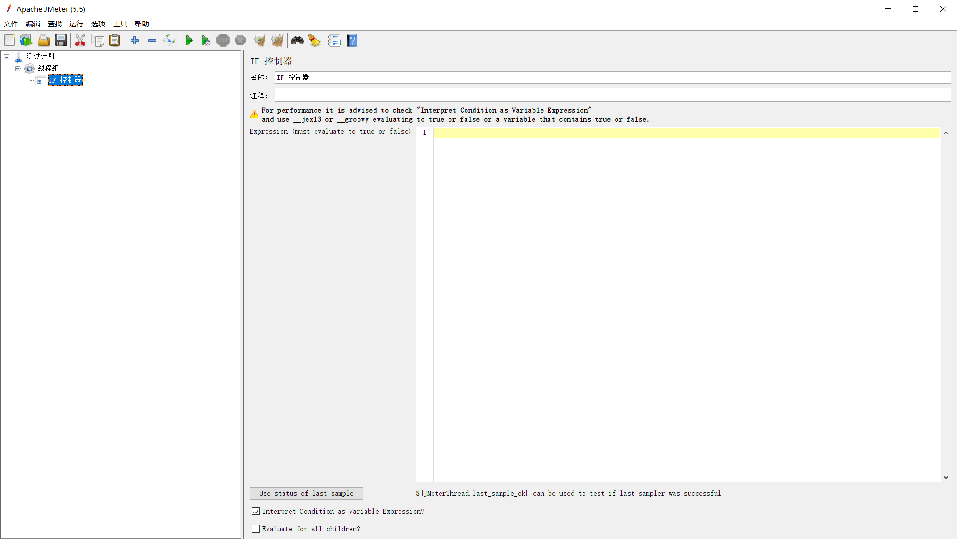
Task: Open the 运行 menu
Action: [x=76, y=24]
